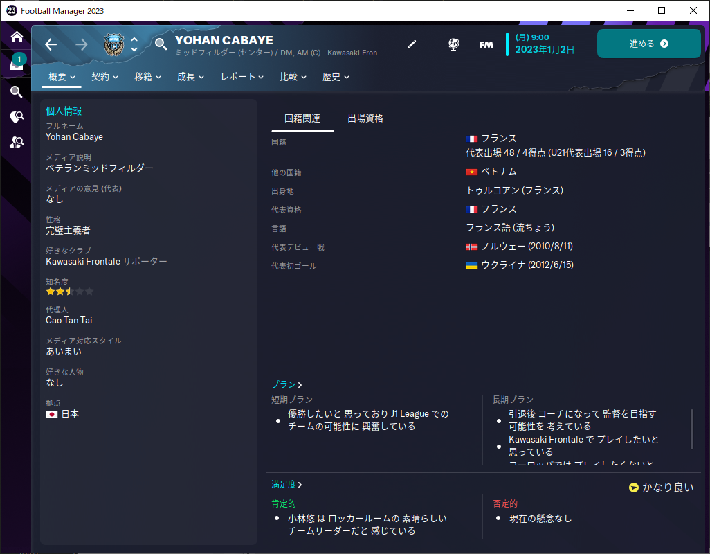
Task: Click the Kawasaki Frontale club badge
Action: [113, 44]
